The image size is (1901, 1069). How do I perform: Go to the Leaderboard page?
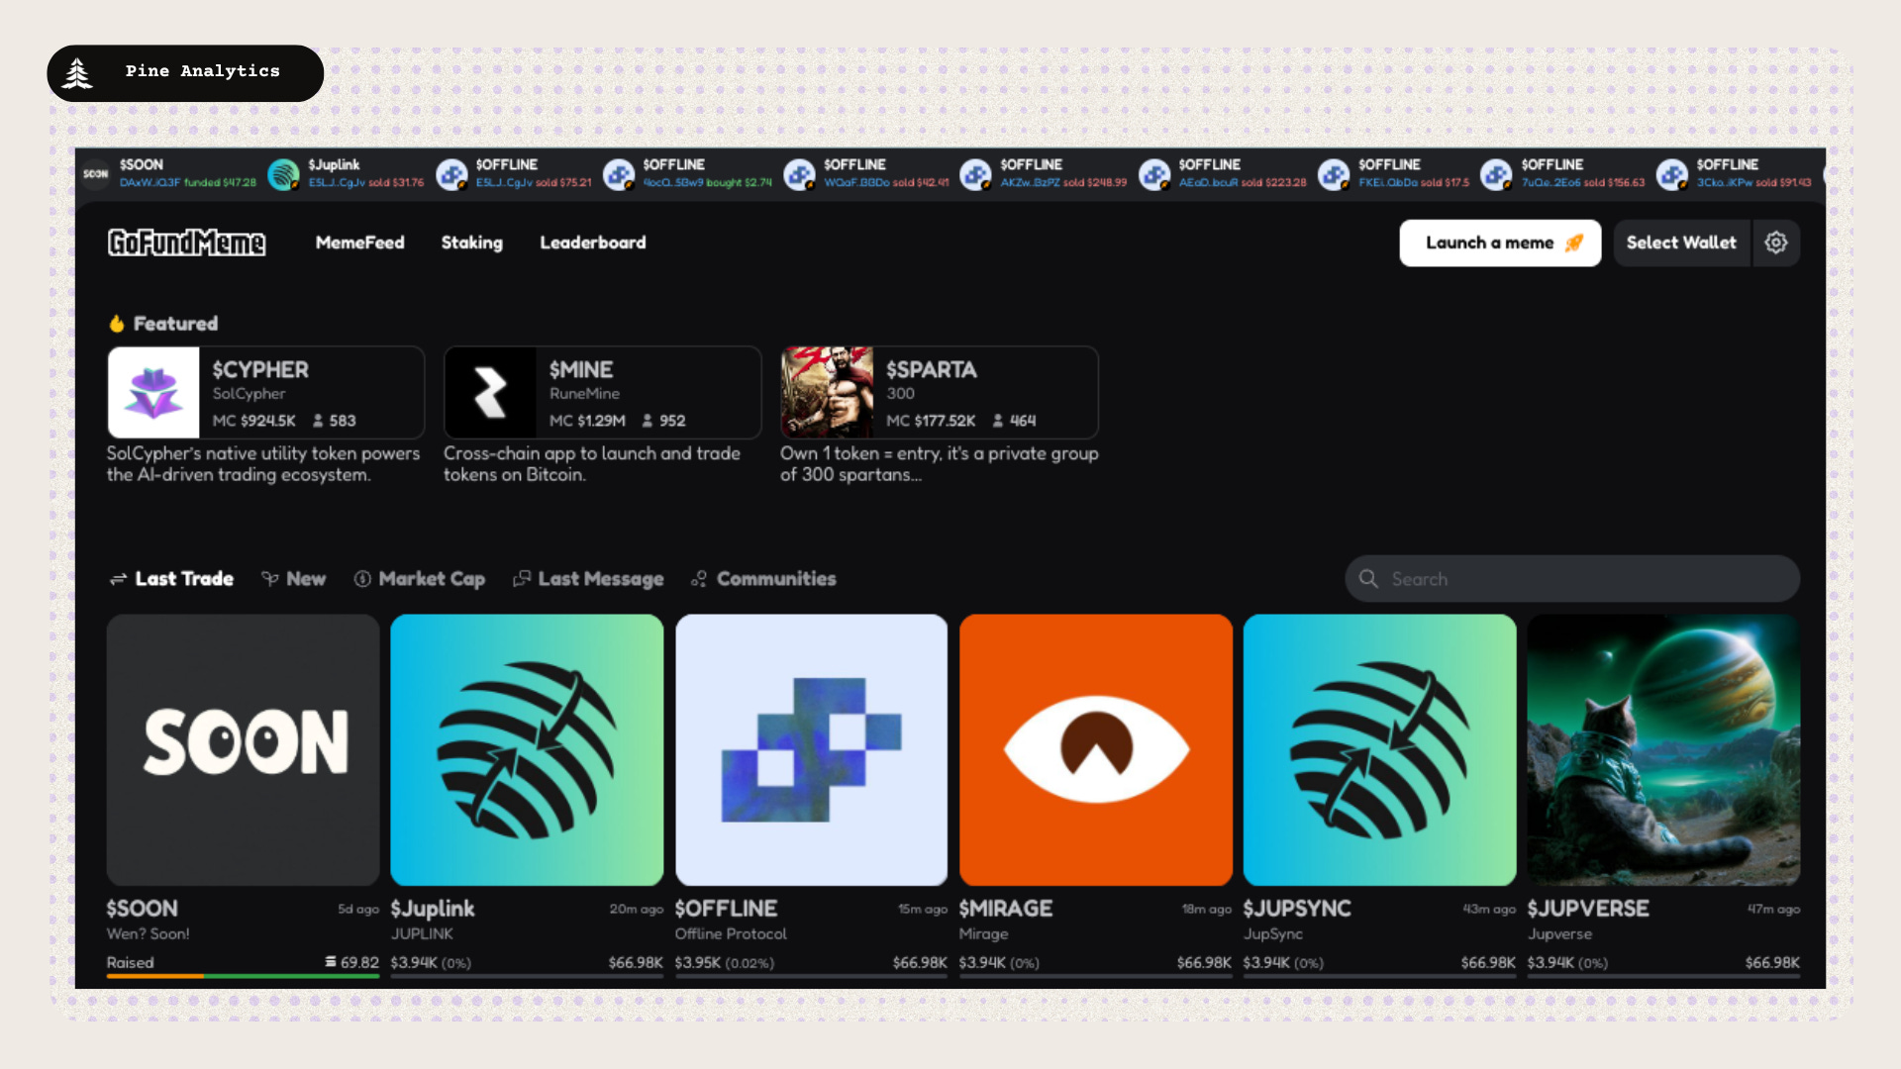pyautogui.click(x=592, y=243)
